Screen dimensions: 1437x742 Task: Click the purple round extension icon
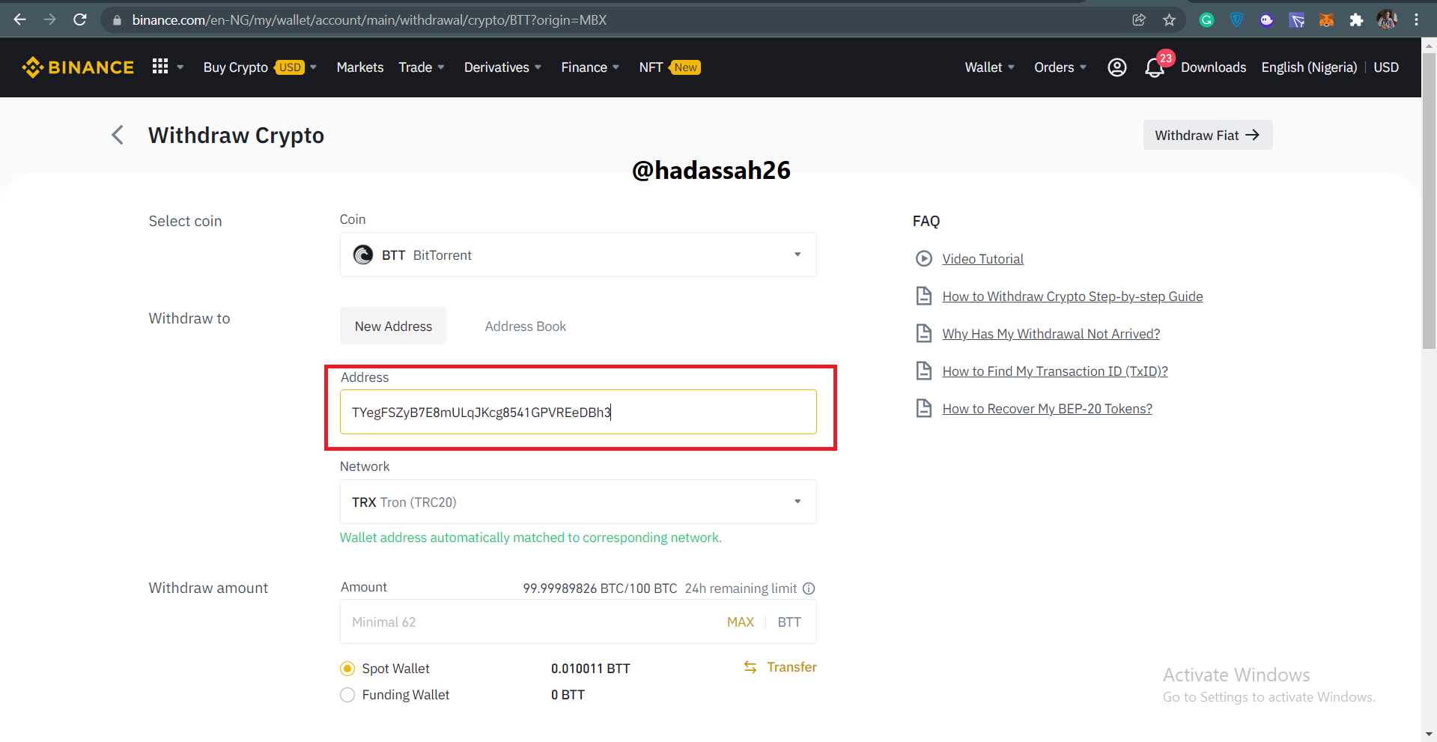pos(1266,20)
